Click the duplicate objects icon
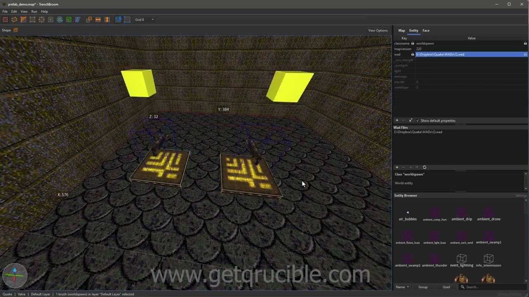Image resolution: width=529 pixels, height=297 pixels. 89,19
